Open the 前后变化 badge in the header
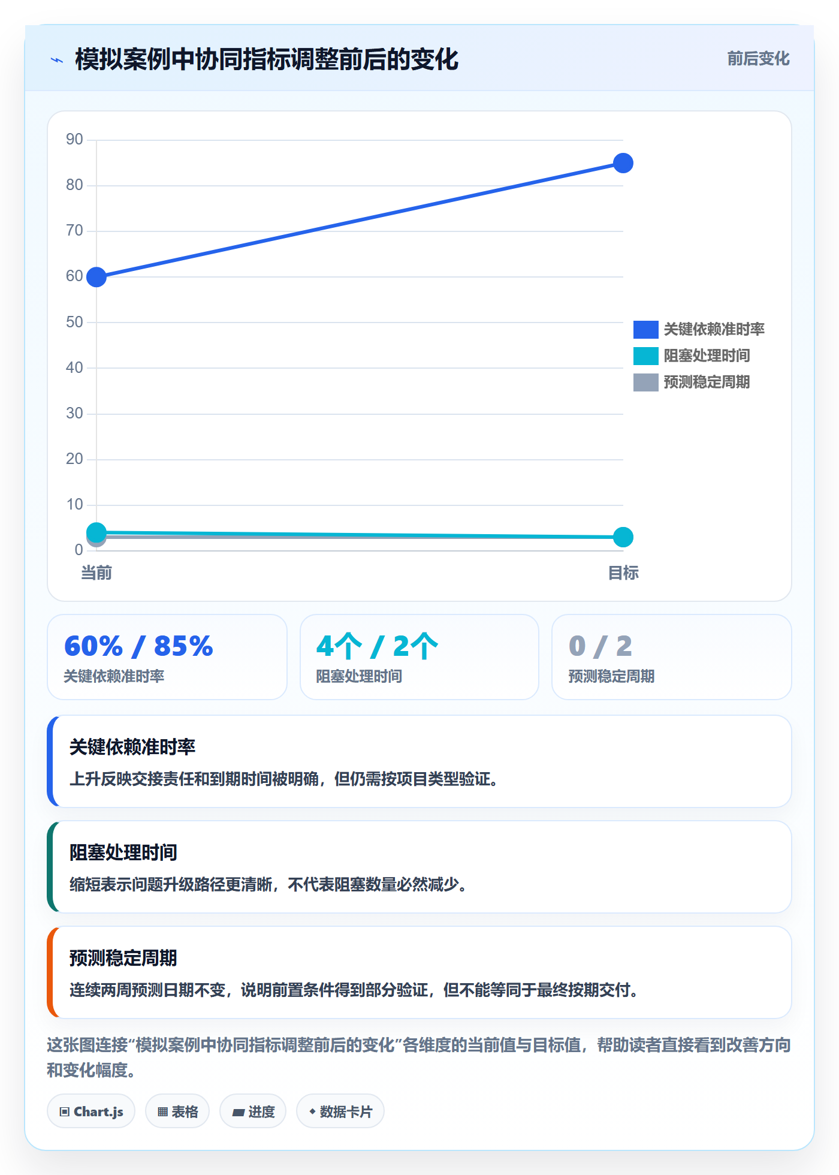The image size is (839, 1175). click(x=758, y=59)
